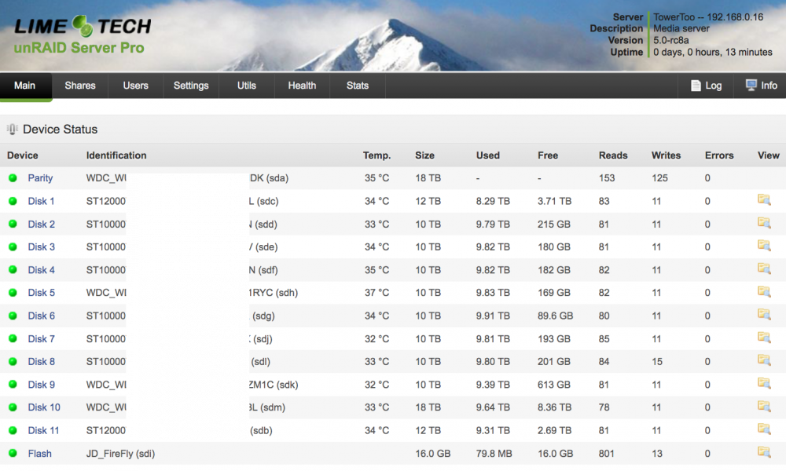Select the JD_FireFly (sdi) identification text
The height and width of the screenshot is (471, 786).
click(120, 454)
